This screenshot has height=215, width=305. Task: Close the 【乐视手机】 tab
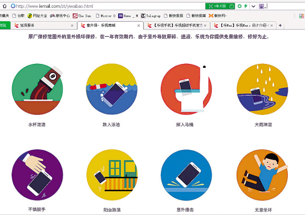[x=205, y=26]
